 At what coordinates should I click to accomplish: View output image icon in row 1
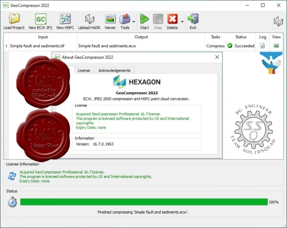(x=276, y=45)
